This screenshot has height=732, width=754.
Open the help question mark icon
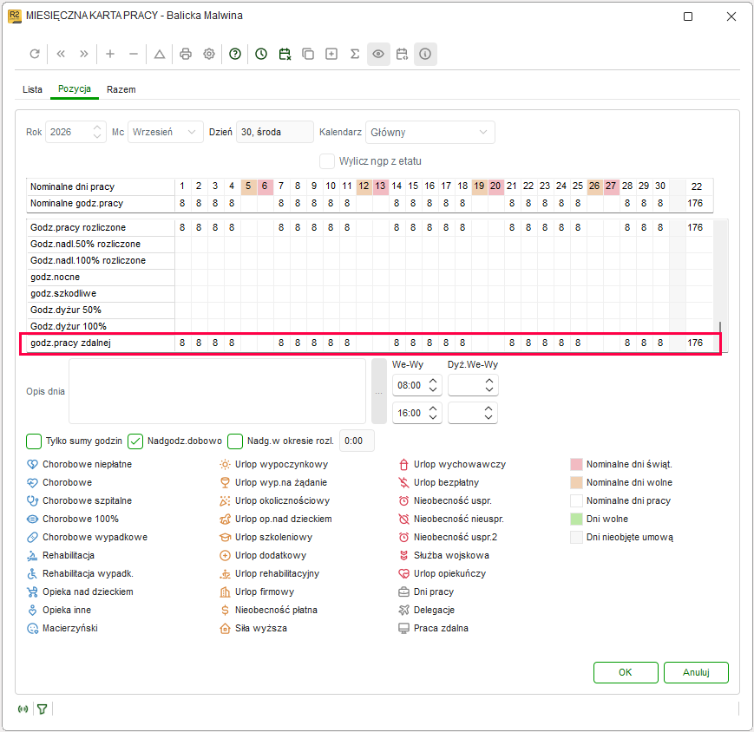pos(234,54)
